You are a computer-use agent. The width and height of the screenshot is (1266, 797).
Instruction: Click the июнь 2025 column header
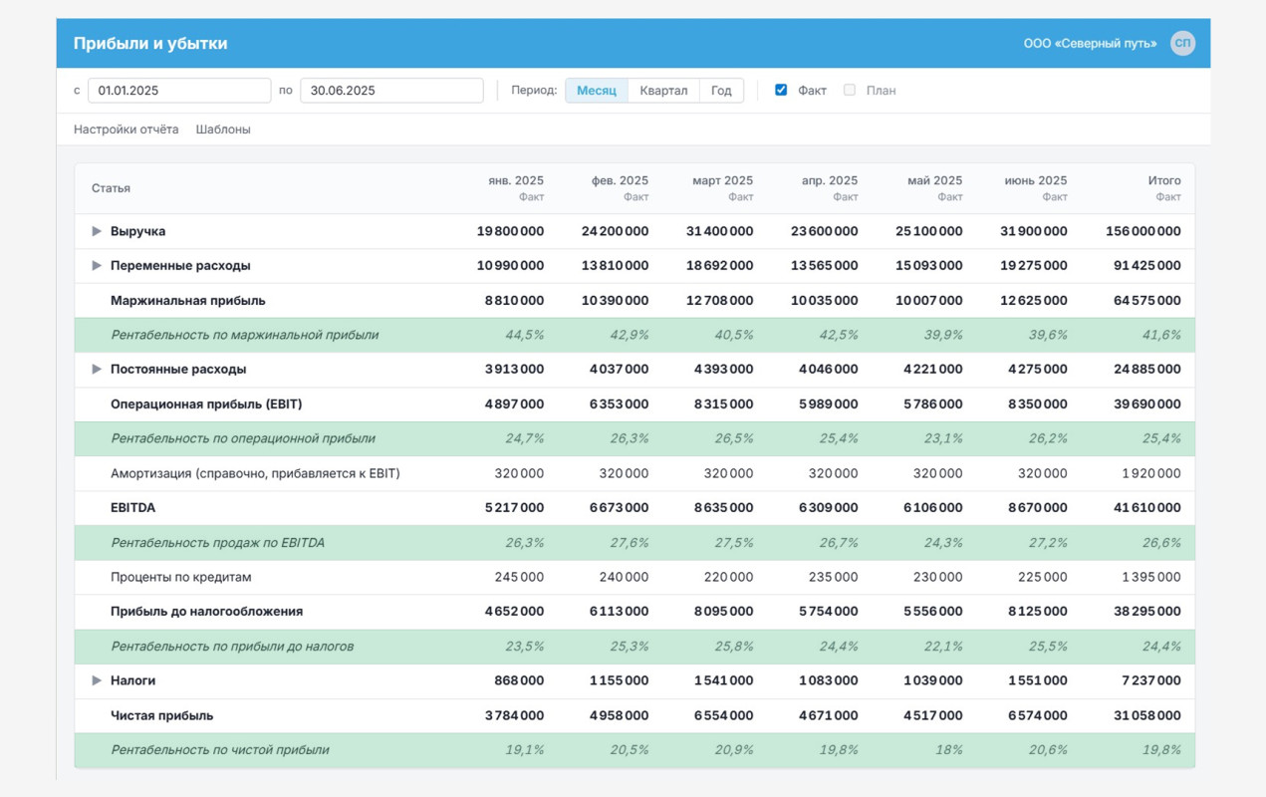[x=1036, y=180]
